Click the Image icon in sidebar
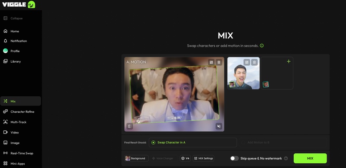The image size is (346, 168). pos(5,143)
